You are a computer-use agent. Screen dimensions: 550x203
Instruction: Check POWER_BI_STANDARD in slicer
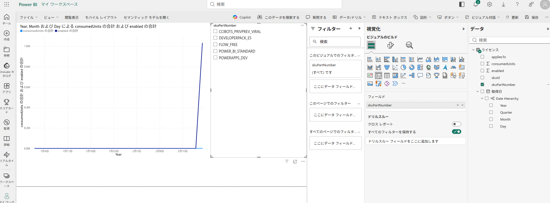point(215,51)
